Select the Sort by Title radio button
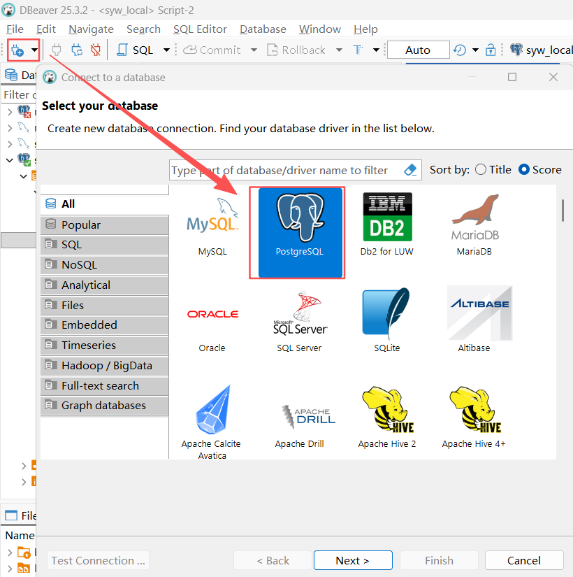This screenshot has height=577, width=573. (480, 170)
